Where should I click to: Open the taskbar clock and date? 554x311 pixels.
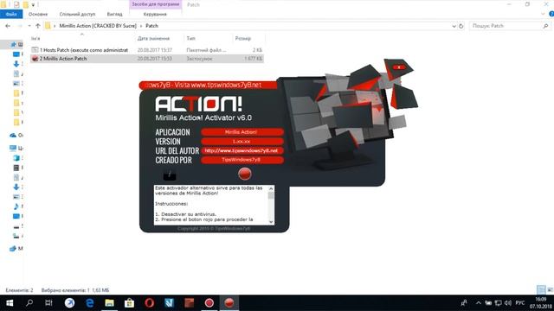pos(540,303)
